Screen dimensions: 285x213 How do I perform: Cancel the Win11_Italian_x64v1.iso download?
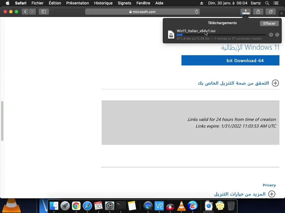point(271,35)
